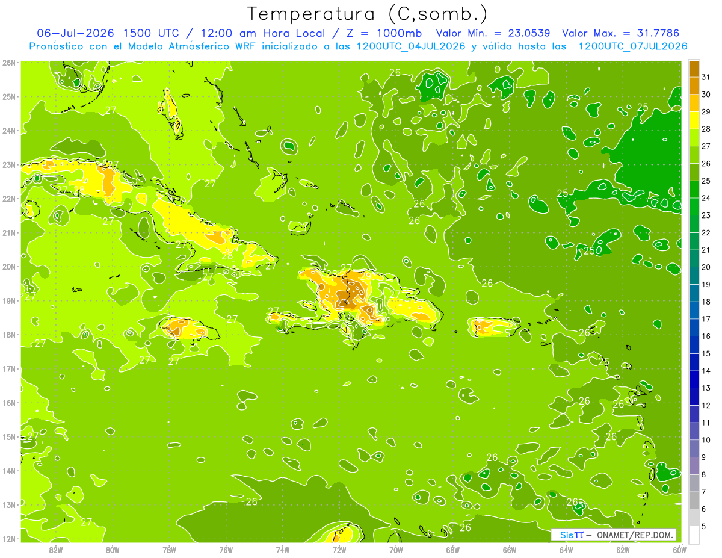This screenshot has height=558, width=722.
Task: Click the legend value '24'
Action: coord(706,198)
